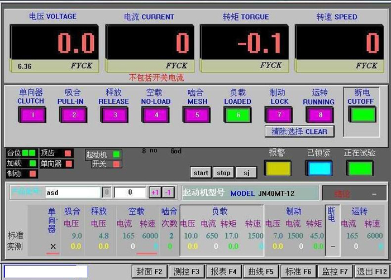
Task: Select the RUNNING test button 8
Action: [x=319, y=114]
